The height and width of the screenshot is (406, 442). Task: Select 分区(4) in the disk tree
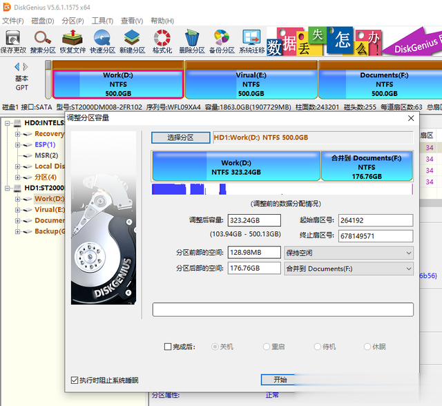pyautogui.click(x=46, y=177)
